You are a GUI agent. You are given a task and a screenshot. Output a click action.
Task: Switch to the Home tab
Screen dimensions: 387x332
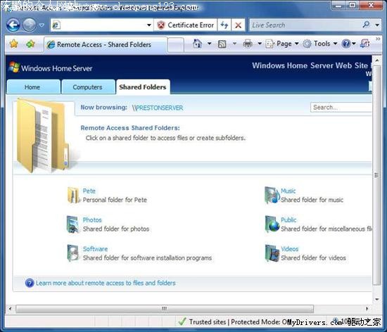coord(34,87)
